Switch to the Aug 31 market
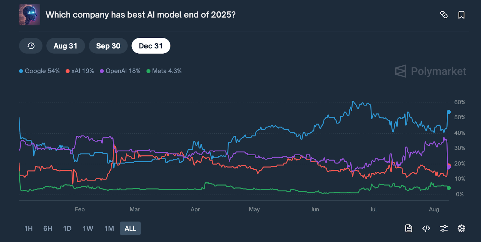This screenshot has width=481, height=242. 66,46
